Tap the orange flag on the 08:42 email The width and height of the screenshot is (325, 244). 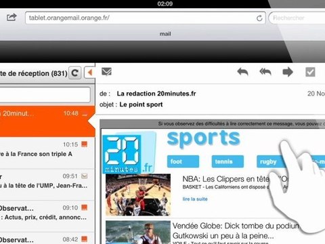[x=84, y=239]
